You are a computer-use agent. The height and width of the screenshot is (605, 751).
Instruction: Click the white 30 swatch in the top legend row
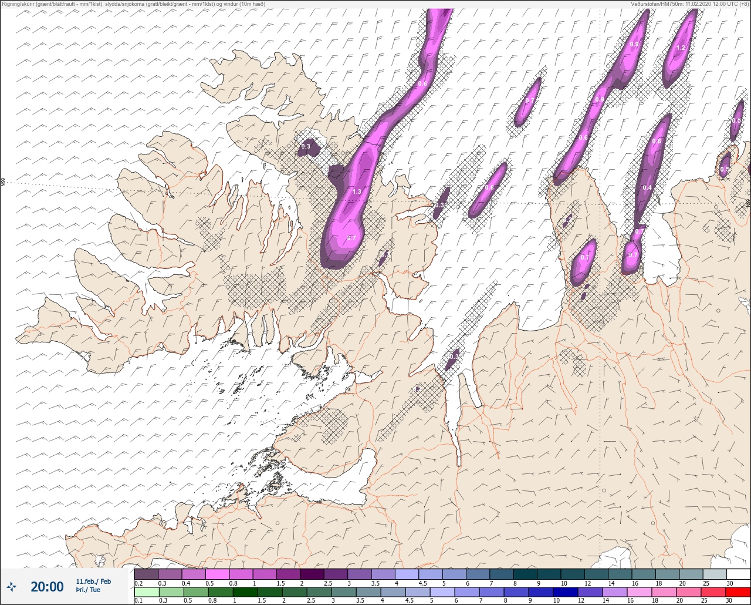pos(738,574)
